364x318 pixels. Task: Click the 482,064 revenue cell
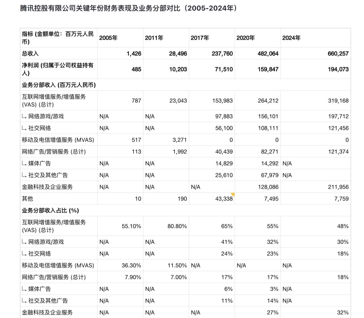[268, 54]
